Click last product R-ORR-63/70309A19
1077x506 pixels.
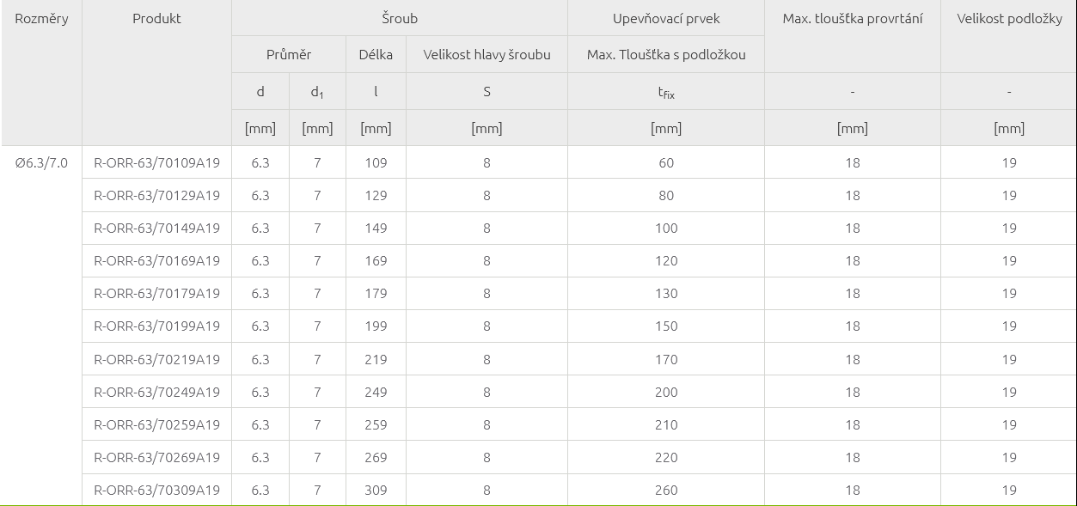(x=156, y=490)
